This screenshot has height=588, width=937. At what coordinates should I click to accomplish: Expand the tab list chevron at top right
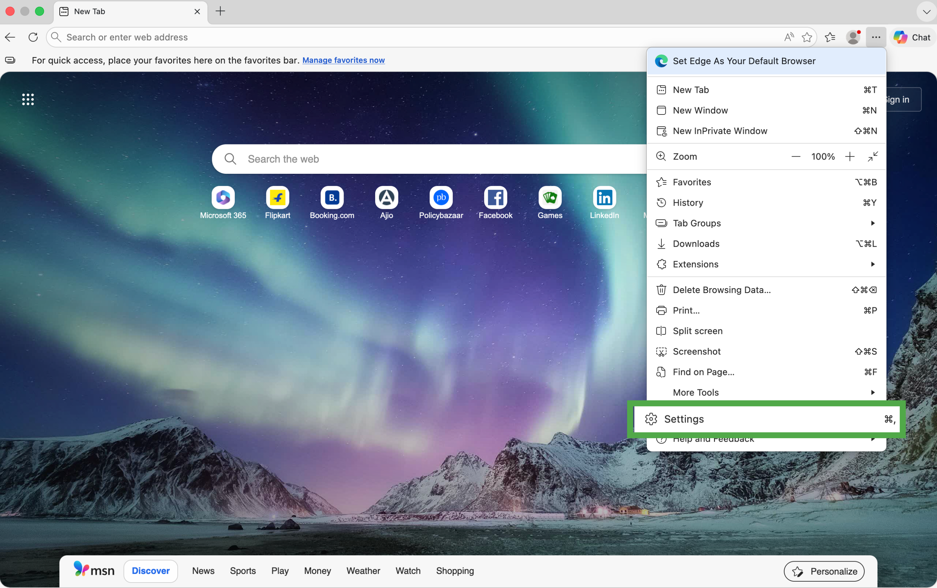click(926, 12)
